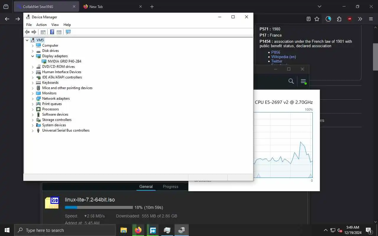Expand the Universal Serial Bus controllers category
Viewport: 378px width, 236px height.
click(x=33, y=130)
